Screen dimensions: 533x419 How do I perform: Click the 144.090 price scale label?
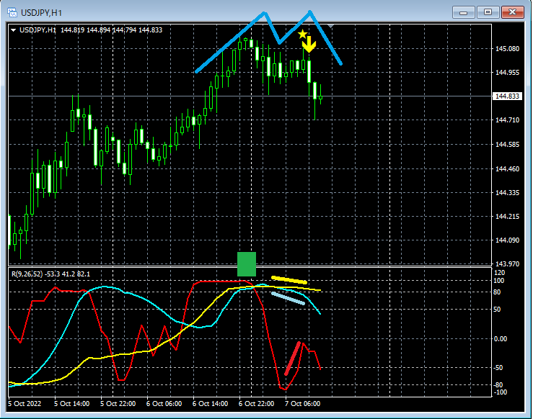[507, 240]
